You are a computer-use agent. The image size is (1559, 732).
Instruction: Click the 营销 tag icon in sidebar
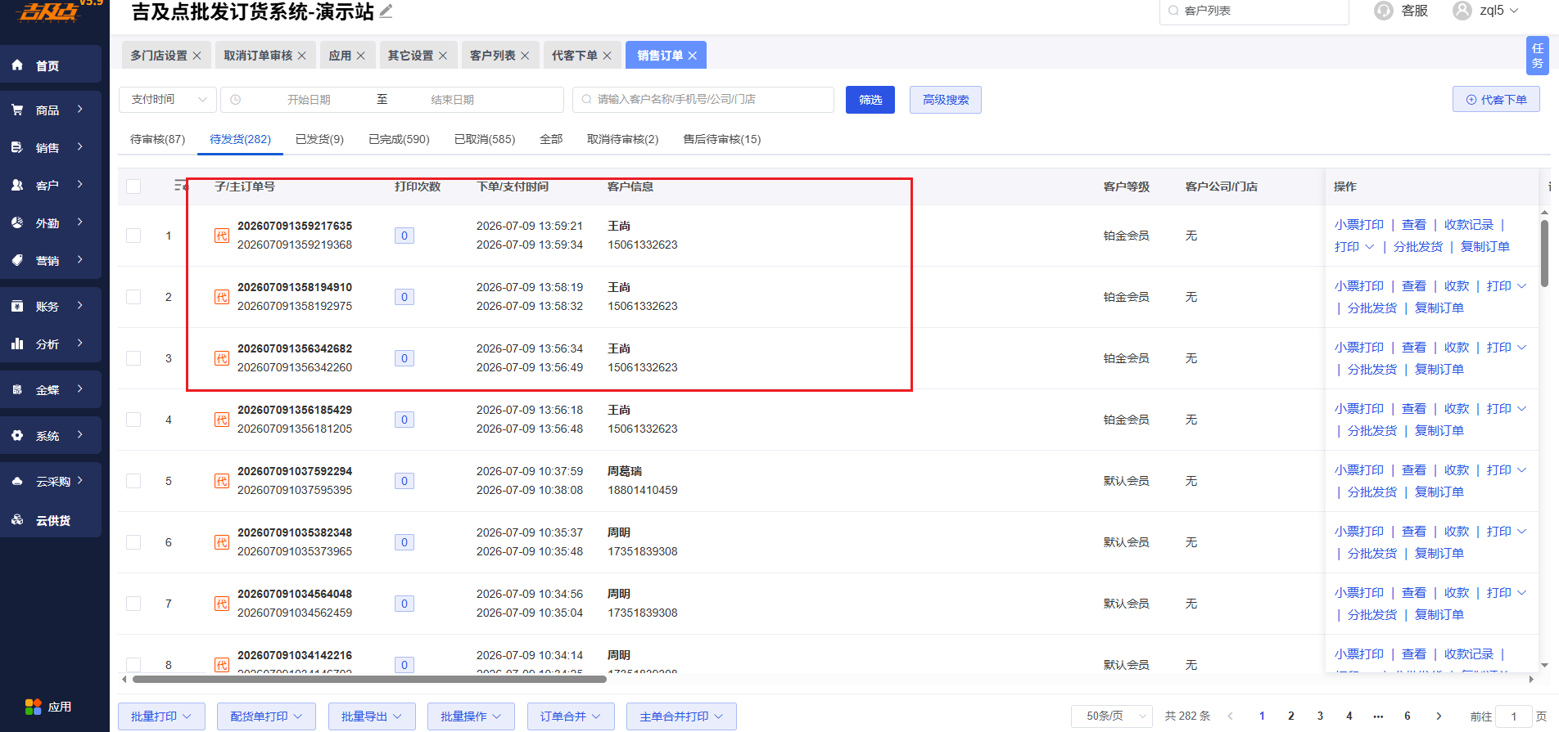17,260
